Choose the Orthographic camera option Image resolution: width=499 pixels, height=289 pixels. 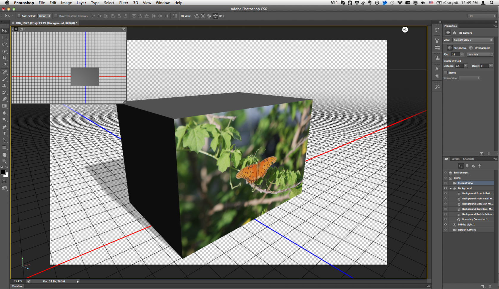(480, 48)
